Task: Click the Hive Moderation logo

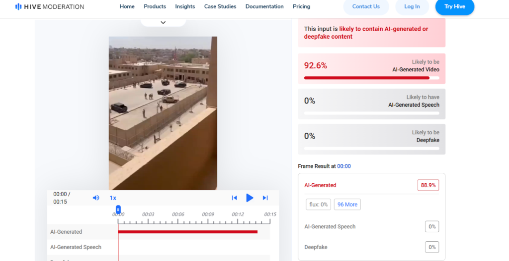Action: (x=50, y=7)
